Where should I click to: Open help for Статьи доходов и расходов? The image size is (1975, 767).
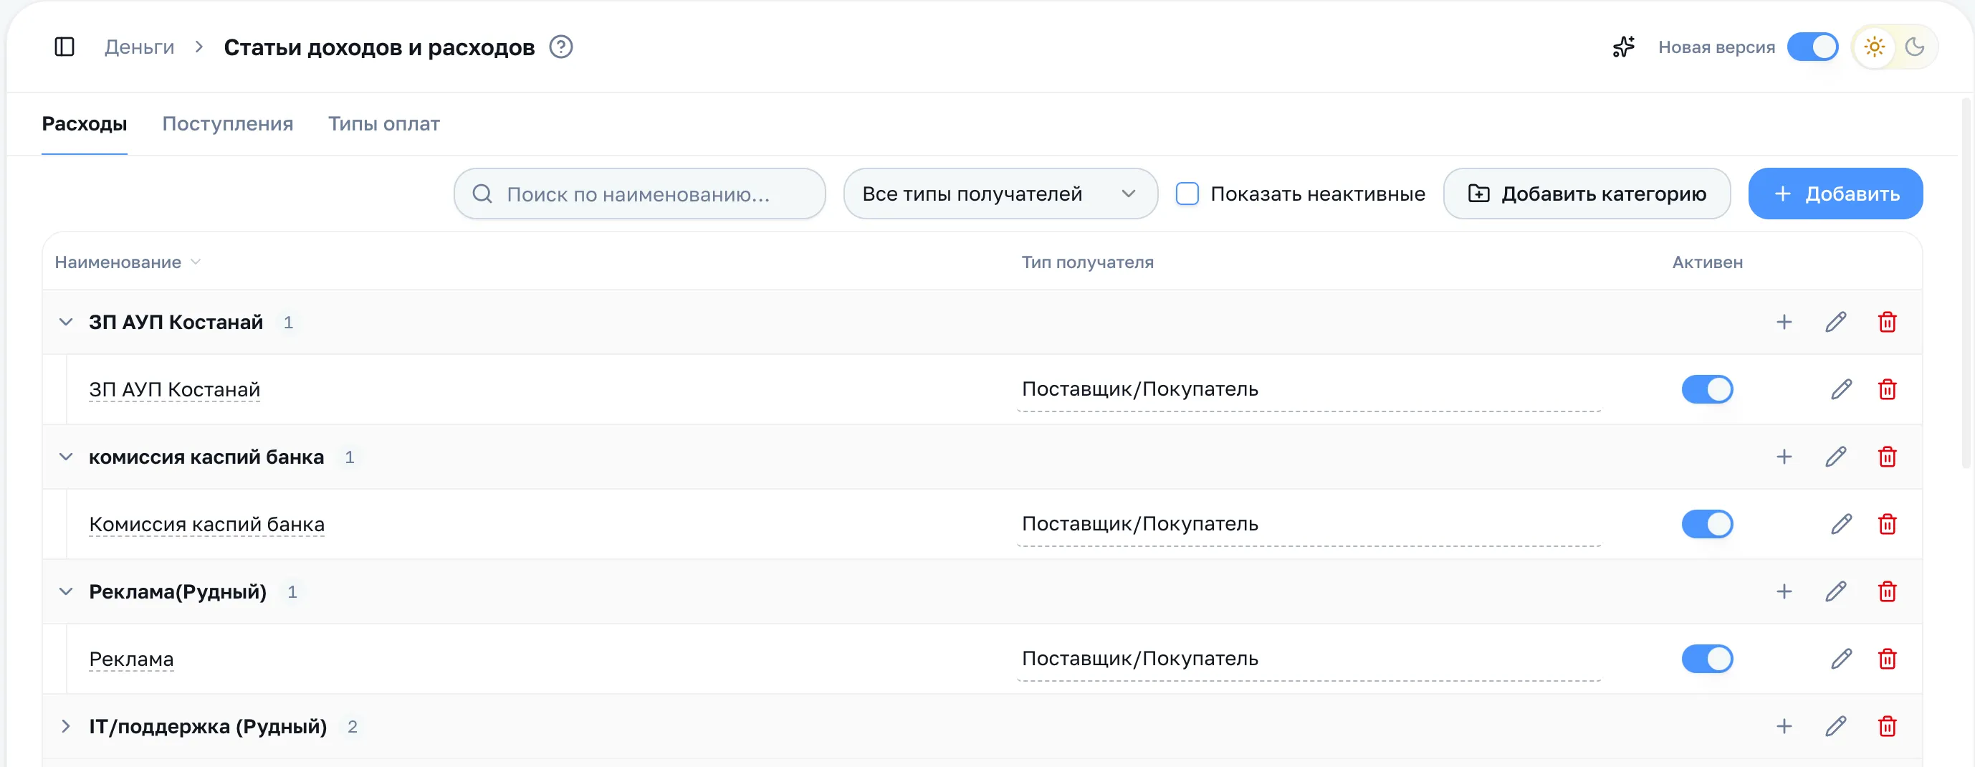(561, 47)
